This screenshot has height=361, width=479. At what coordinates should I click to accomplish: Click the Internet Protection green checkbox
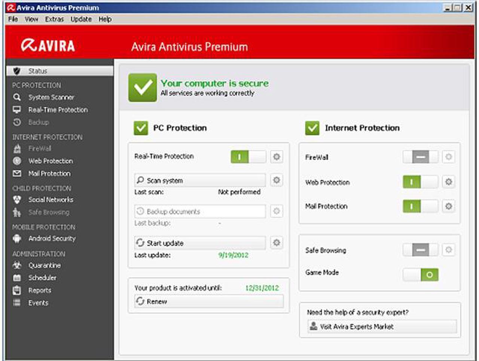tap(312, 128)
